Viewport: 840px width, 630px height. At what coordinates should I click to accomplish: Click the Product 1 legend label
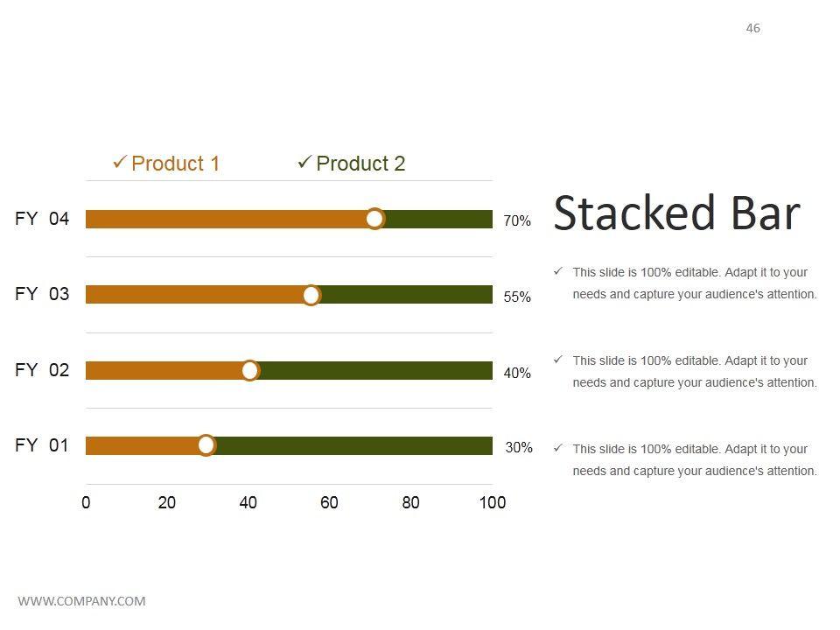pyautogui.click(x=175, y=164)
